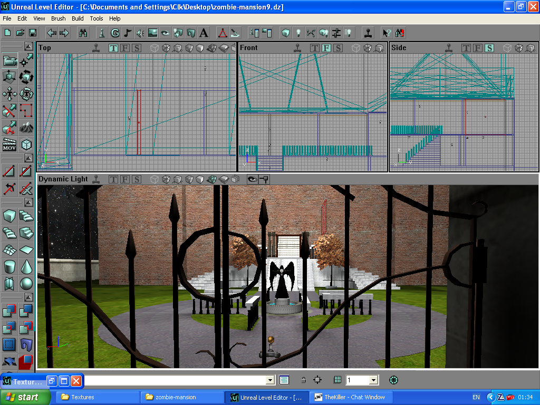Image resolution: width=540 pixels, height=405 pixels.
Task: Click the Cone brush builder
Action: coord(26,267)
